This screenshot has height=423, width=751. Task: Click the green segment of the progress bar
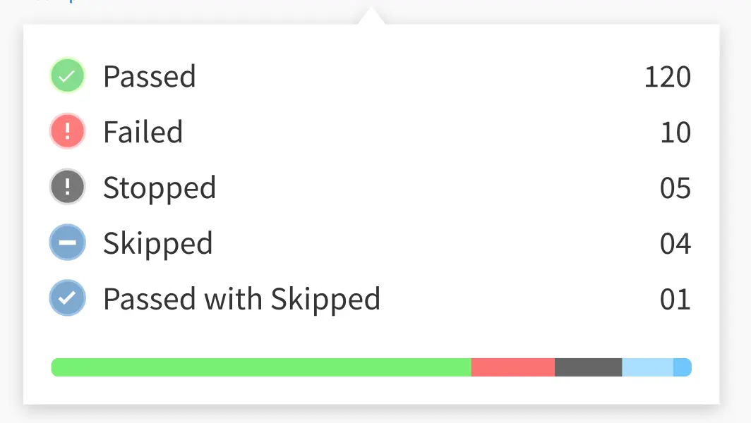click(x=261, y=367)
